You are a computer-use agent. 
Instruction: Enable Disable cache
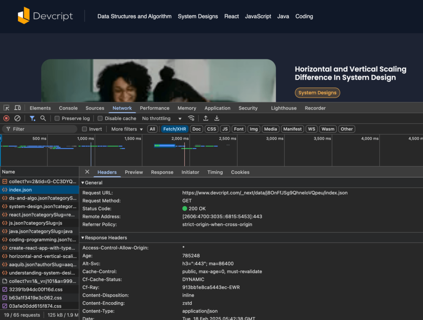100,118
